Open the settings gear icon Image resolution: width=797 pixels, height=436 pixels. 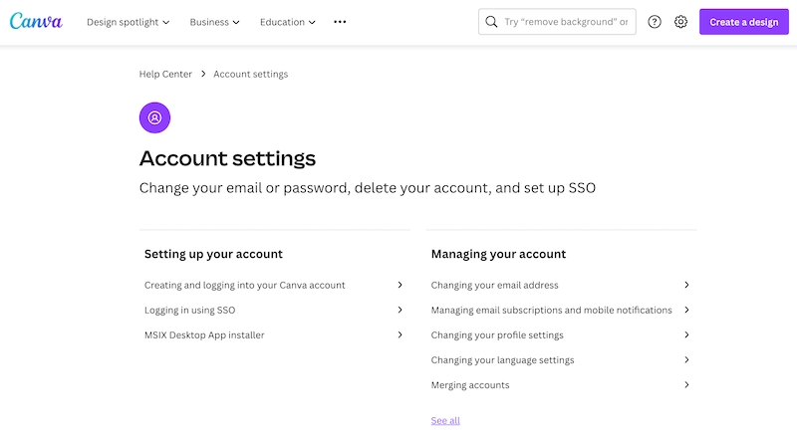click(680, 22)
